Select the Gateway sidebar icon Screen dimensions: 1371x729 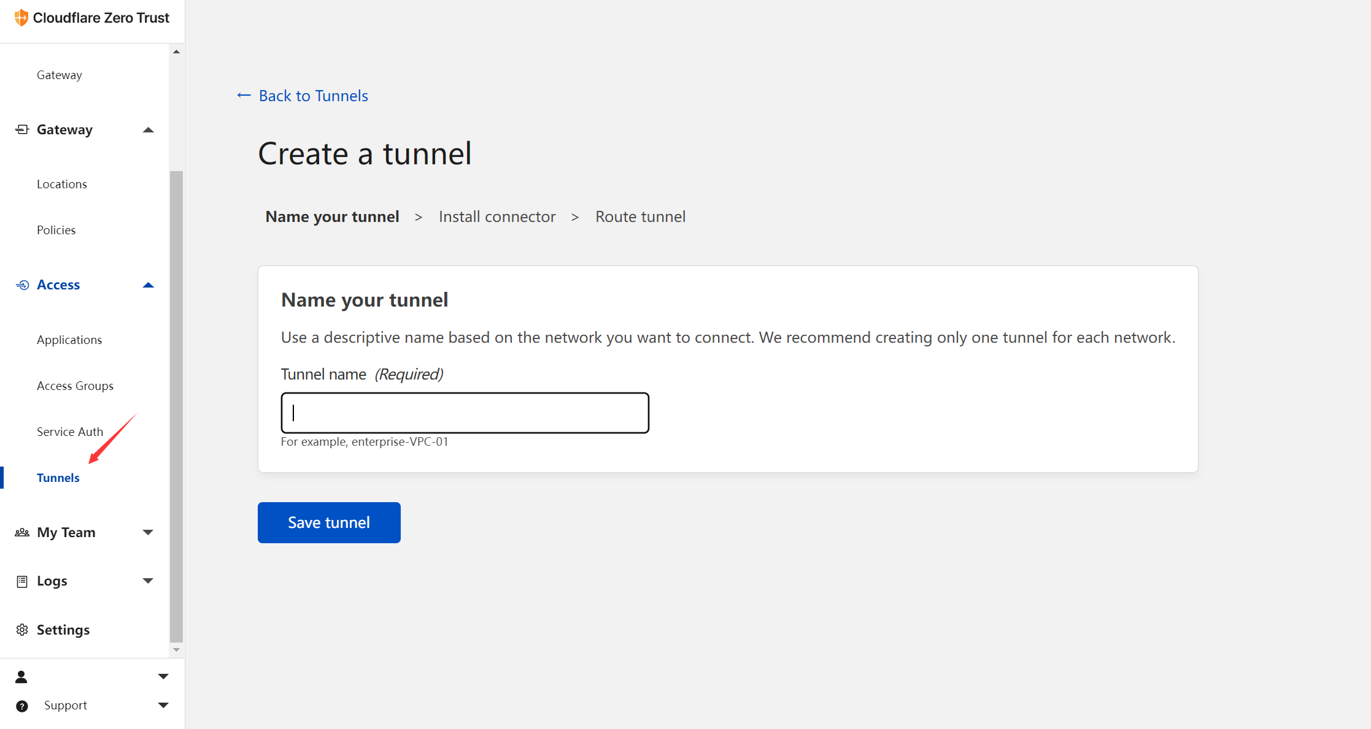(x=22, y=129)
